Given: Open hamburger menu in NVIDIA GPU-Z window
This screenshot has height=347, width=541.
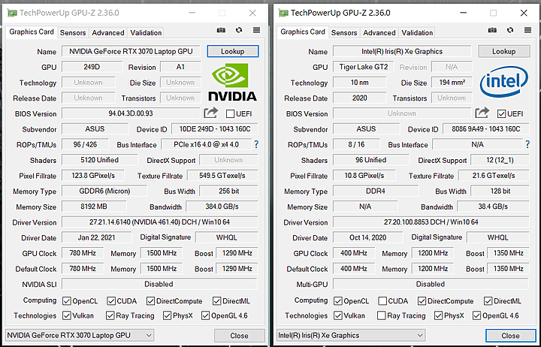Looking at the screenshot, I should [x=256, y=30].
